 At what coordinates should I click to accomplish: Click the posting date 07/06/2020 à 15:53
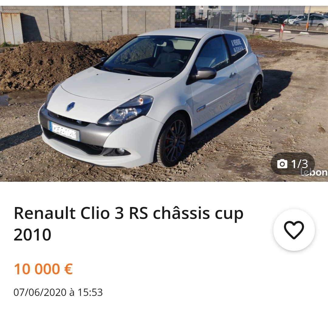click(58, 292)
